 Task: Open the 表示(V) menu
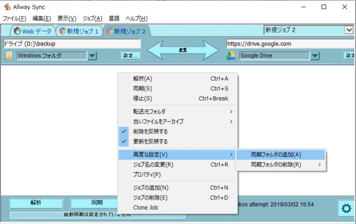point(67,18)
